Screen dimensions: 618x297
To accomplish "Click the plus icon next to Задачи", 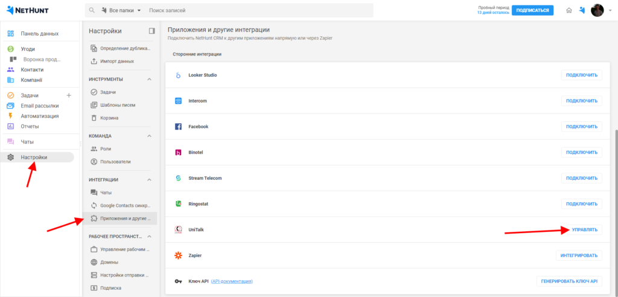I will [68, 95].
